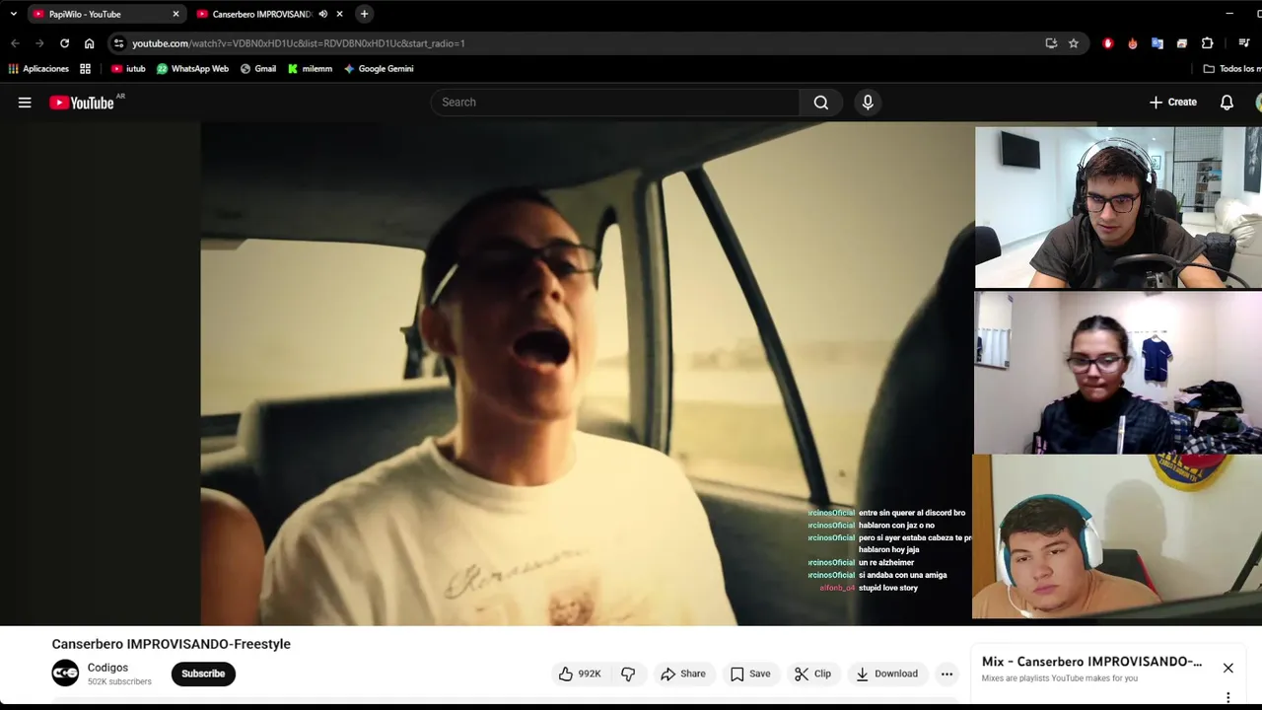Dislike the Canserbero video
Image resolution: width=1262 pixels, height=710 pixels.
[x=628, y=674]
